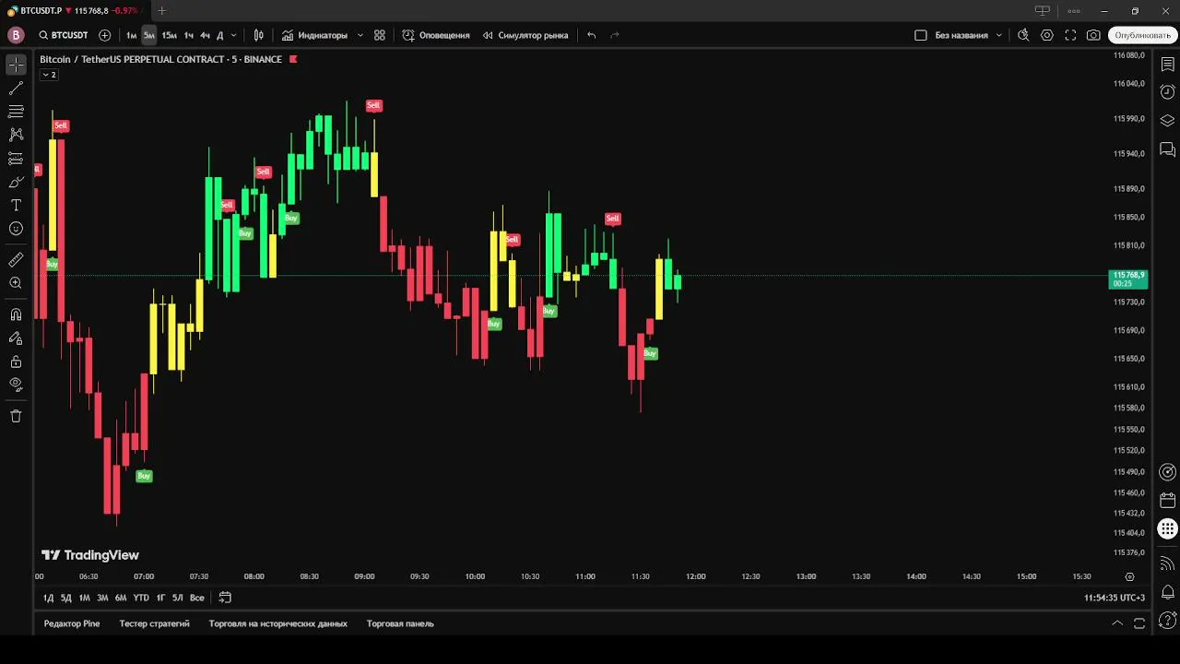Open the Fibonacci retracement tools
Viewport: 1180px width, 664px height.
coord(16,112)
